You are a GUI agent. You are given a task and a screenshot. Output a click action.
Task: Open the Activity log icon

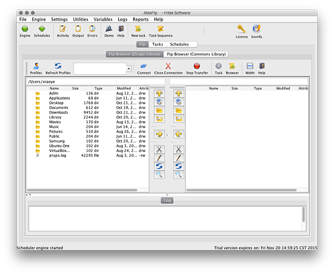click(x=62, y=29)
